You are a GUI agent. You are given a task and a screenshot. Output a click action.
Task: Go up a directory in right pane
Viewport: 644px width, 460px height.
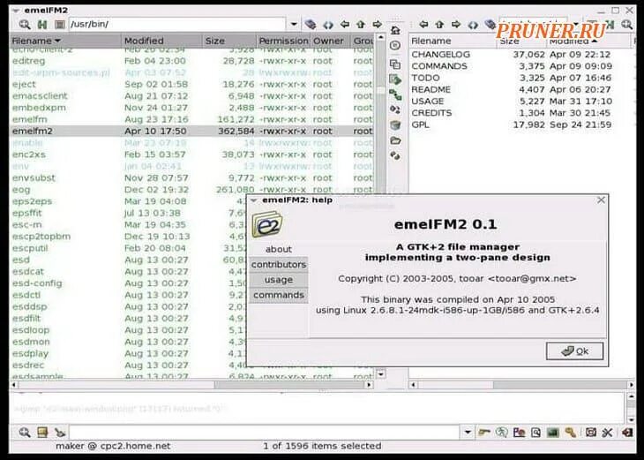(439, 25)
